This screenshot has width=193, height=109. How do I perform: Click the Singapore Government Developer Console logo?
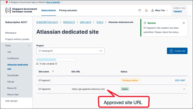(x=21, y=10)
